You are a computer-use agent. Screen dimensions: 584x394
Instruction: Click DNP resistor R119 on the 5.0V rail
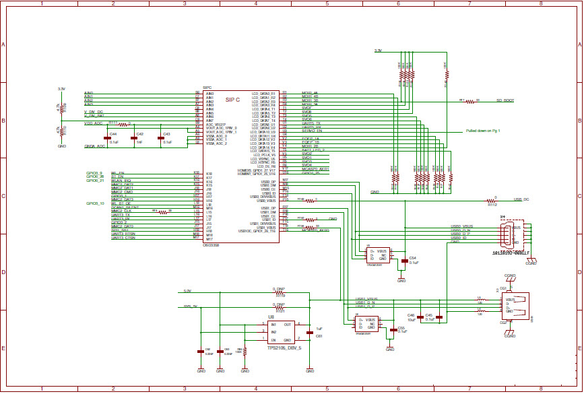click(x=280, y=292)
